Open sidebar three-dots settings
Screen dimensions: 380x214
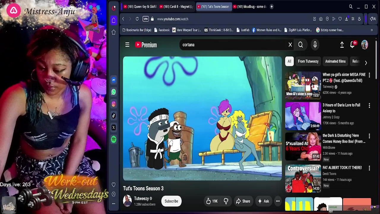[114, 204]
